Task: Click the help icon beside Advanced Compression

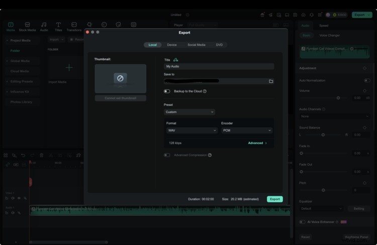Action: (210, 155)
